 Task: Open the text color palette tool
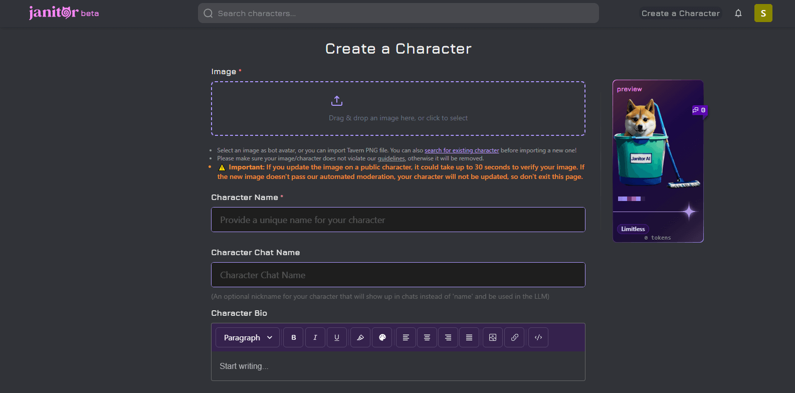click(382, 337)
